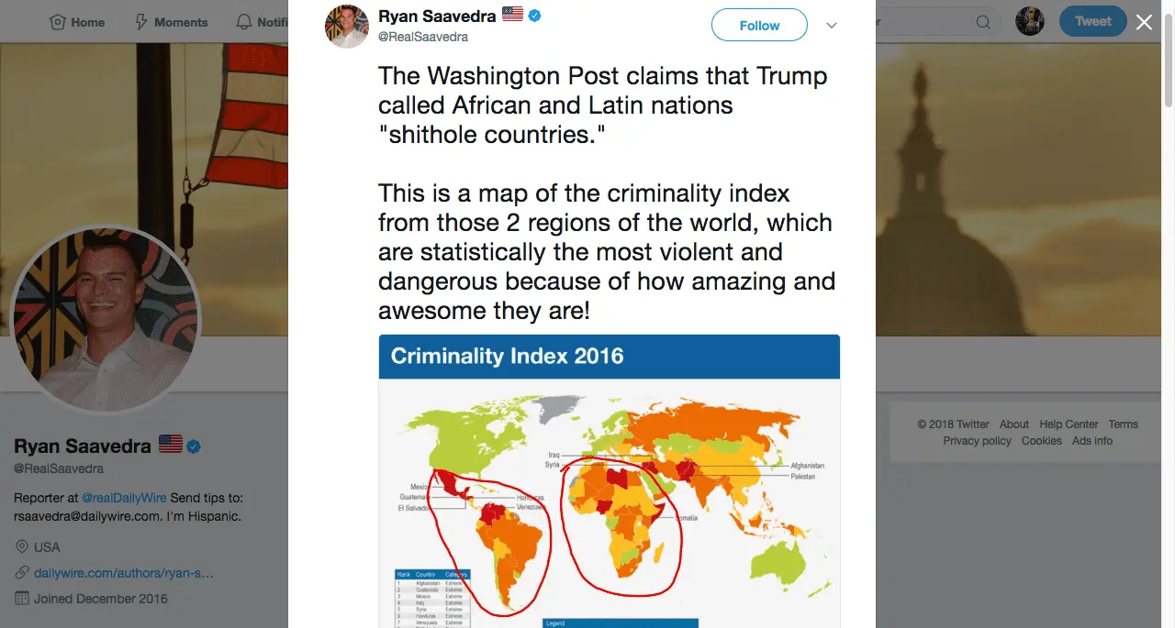This screenshot has height=628, width=1175.
Task: Open the Privacy policy footer link
Action: pos(977,441)
